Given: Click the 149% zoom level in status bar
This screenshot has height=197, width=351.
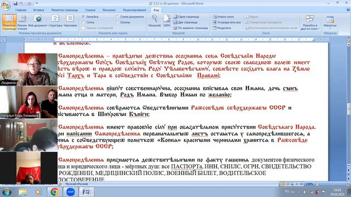Looking at the screenshot, I should [309, 184].
